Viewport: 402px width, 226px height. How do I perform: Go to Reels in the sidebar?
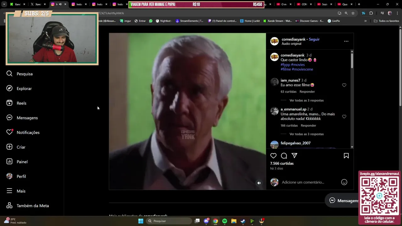tap(16, 103)
